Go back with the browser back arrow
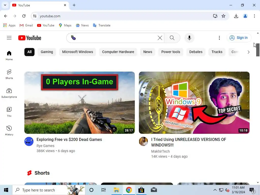This screenshot has width=260, height=195. click(x=6, y=16)
